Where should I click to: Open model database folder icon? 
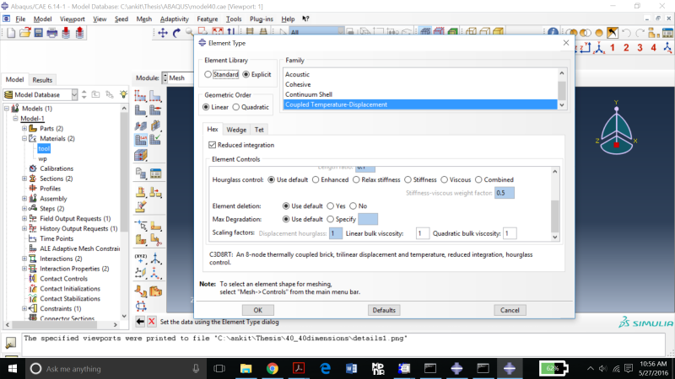point(25,33)
